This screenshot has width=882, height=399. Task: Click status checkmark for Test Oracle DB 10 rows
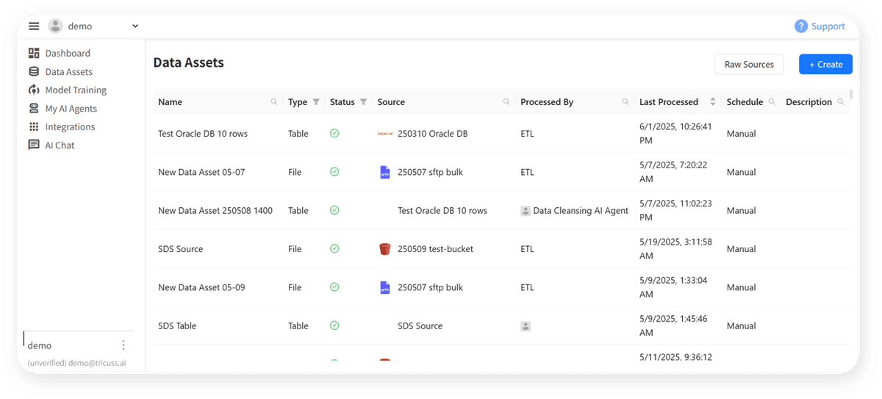(x=334, y=134)
